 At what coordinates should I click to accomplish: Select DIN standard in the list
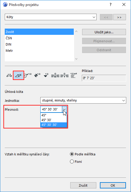pyautogui.click(x=39, y=44)
